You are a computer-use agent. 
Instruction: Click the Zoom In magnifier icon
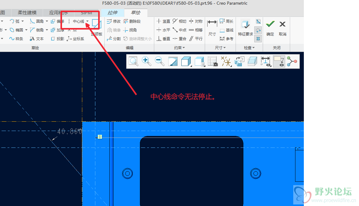tap(146, 61)
